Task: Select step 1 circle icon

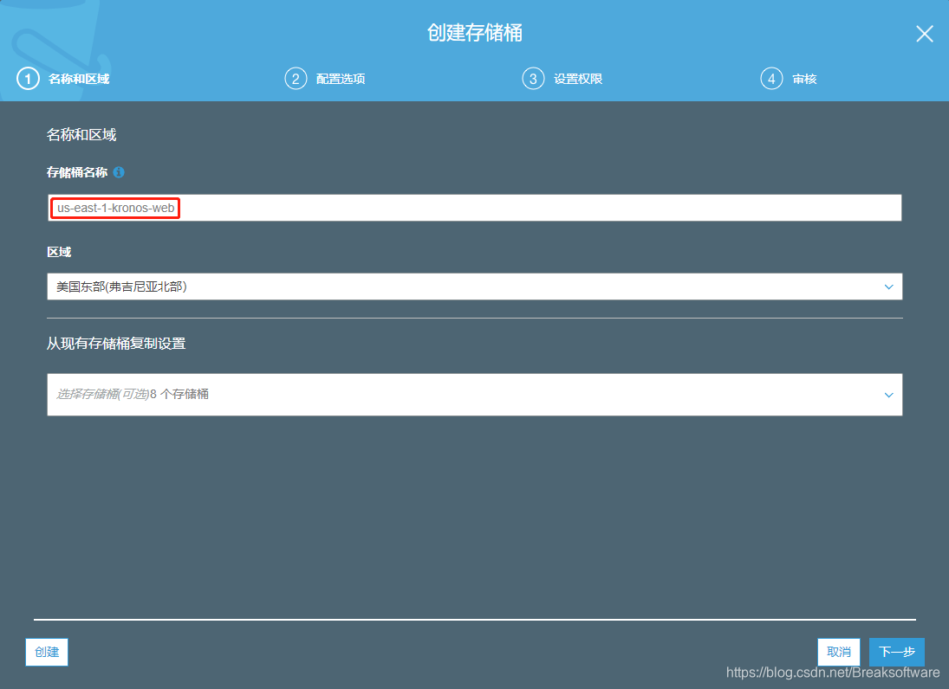Action: click(x=28, y=79)
